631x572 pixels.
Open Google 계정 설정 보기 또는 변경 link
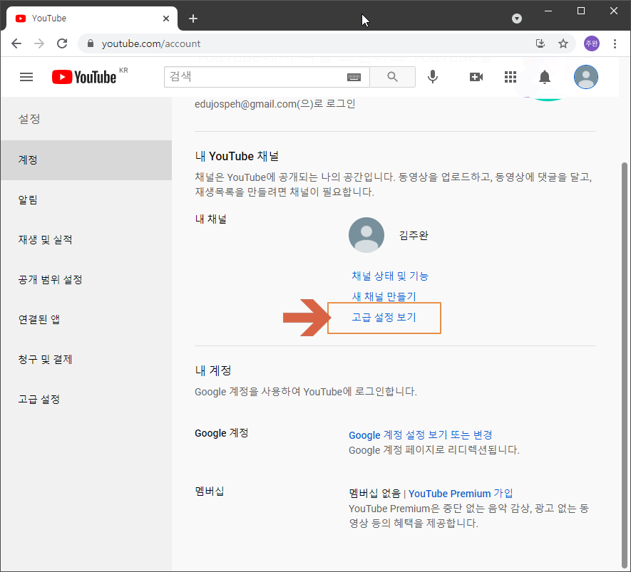click(x=421, y=435)
